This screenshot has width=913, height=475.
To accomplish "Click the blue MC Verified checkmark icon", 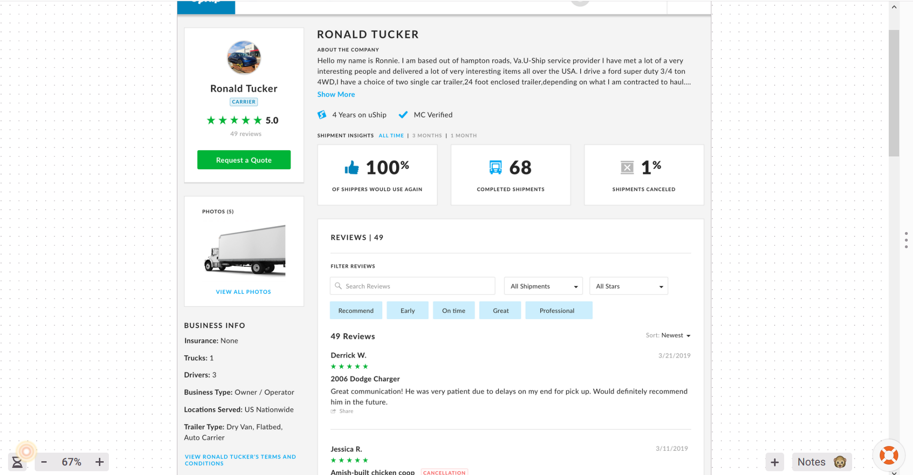I will click(403, 115).
